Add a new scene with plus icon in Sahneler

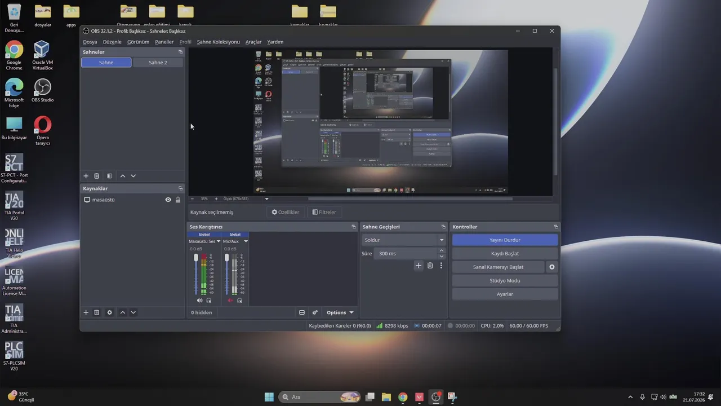[86, 176]
